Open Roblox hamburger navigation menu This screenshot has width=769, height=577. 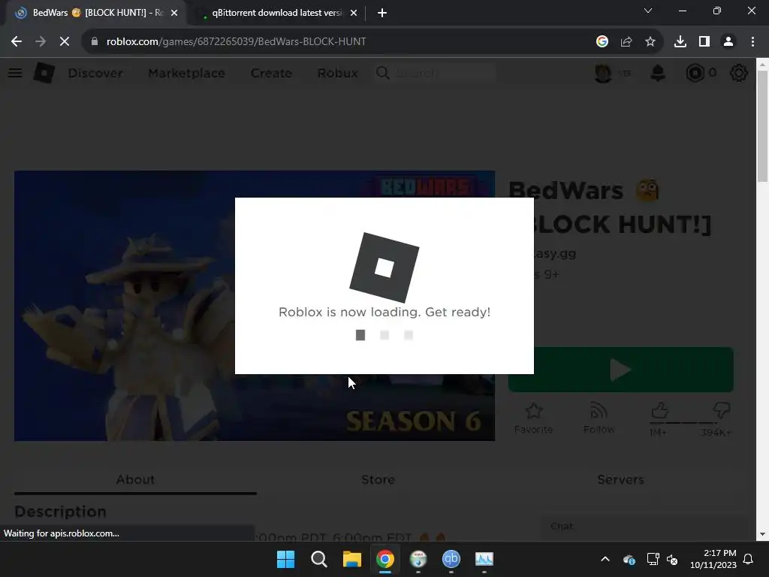coord(15,73)
